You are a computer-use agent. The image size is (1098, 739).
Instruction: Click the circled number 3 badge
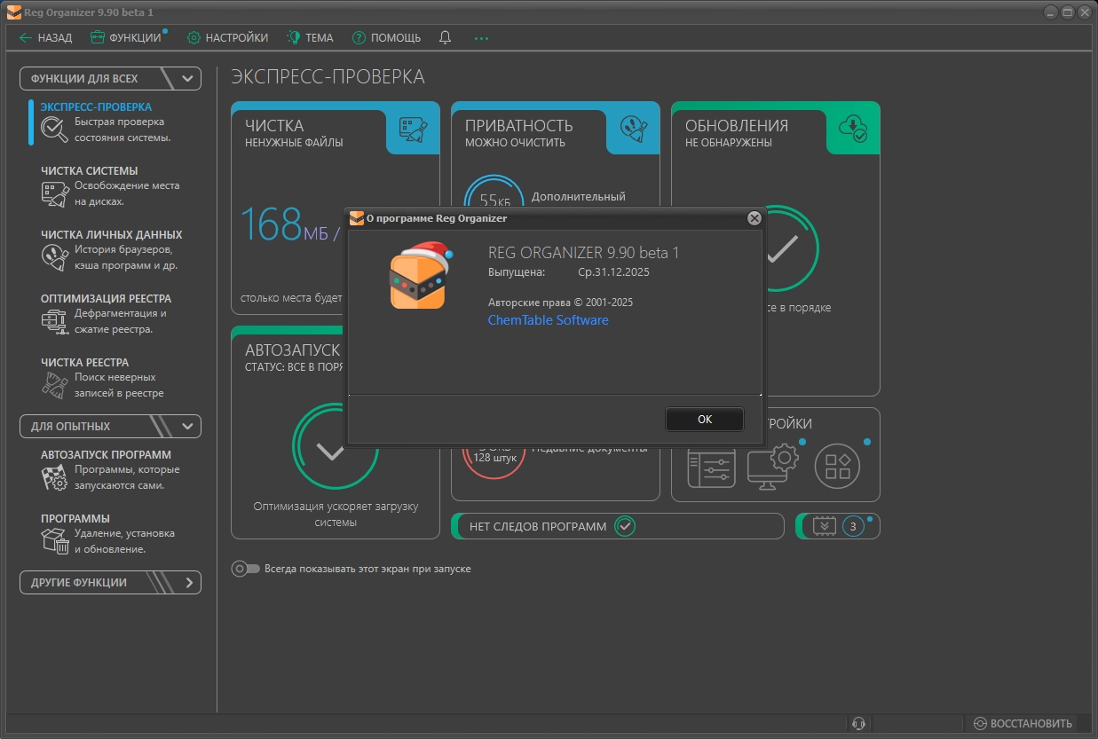pyautogui.click(x=853, y=526)
